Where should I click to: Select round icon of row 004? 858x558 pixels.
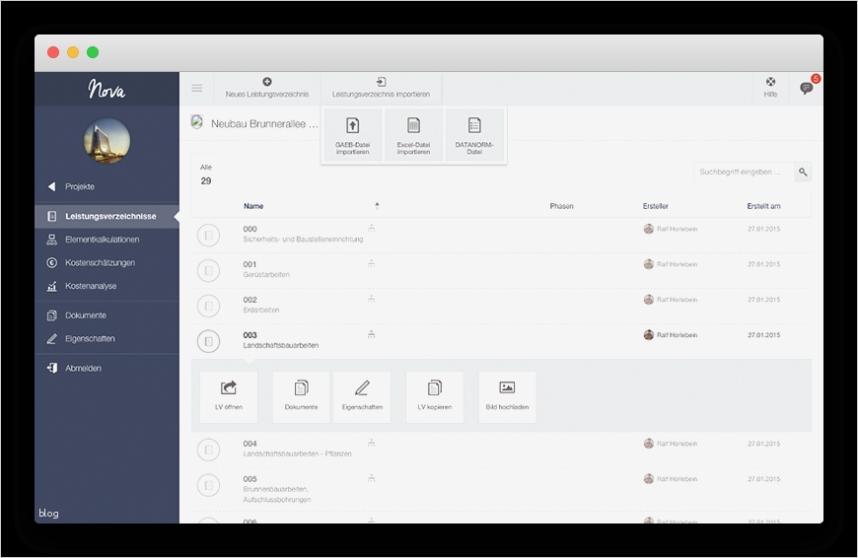point(208,450)
